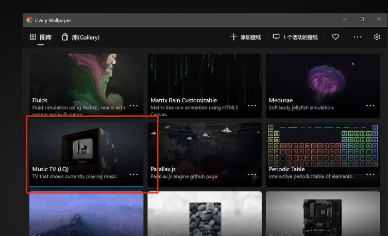This screenshot has height=236, width=388.
Task: Minimize the Lively Wallpaper window
Action: pyautogui.click(x=345, y=19)
